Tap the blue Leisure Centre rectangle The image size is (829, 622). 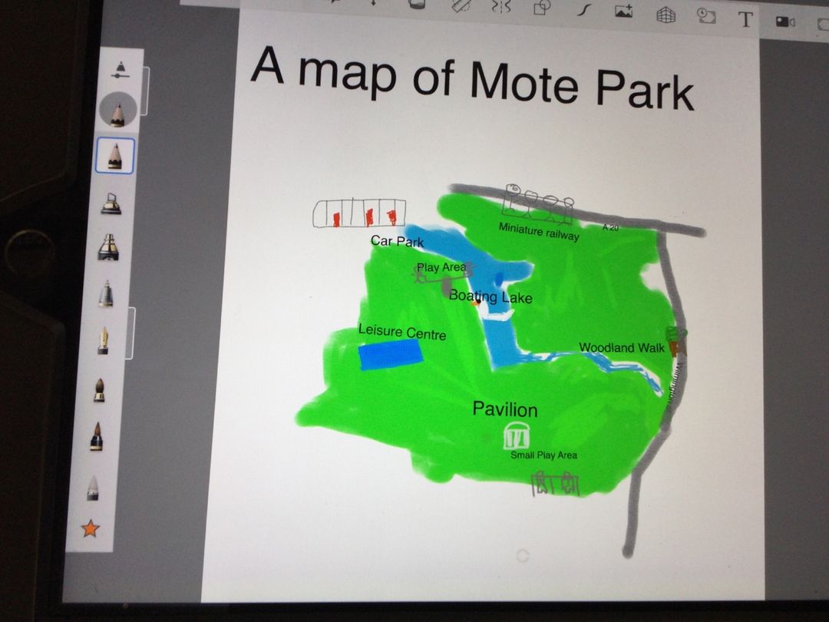(x=391, y=356)
